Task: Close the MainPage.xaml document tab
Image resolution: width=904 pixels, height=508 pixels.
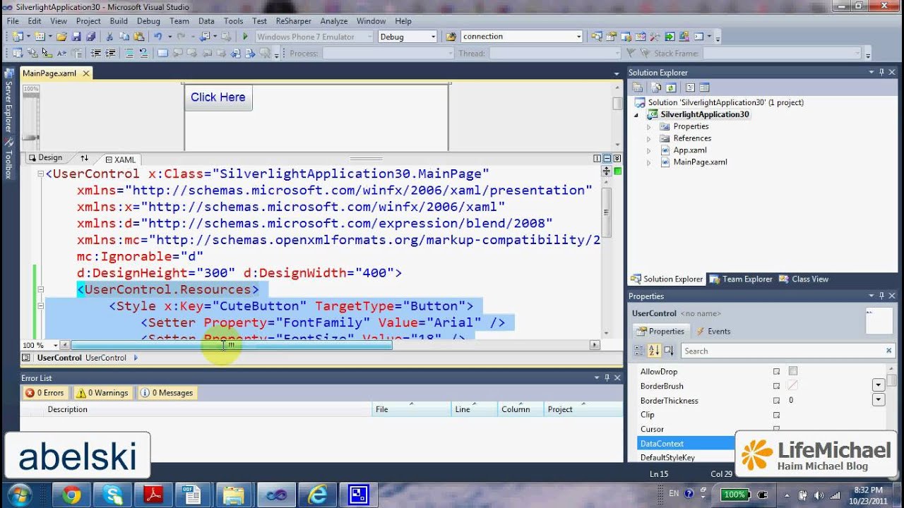Action: pyautogui.click(x=86, y=73)
